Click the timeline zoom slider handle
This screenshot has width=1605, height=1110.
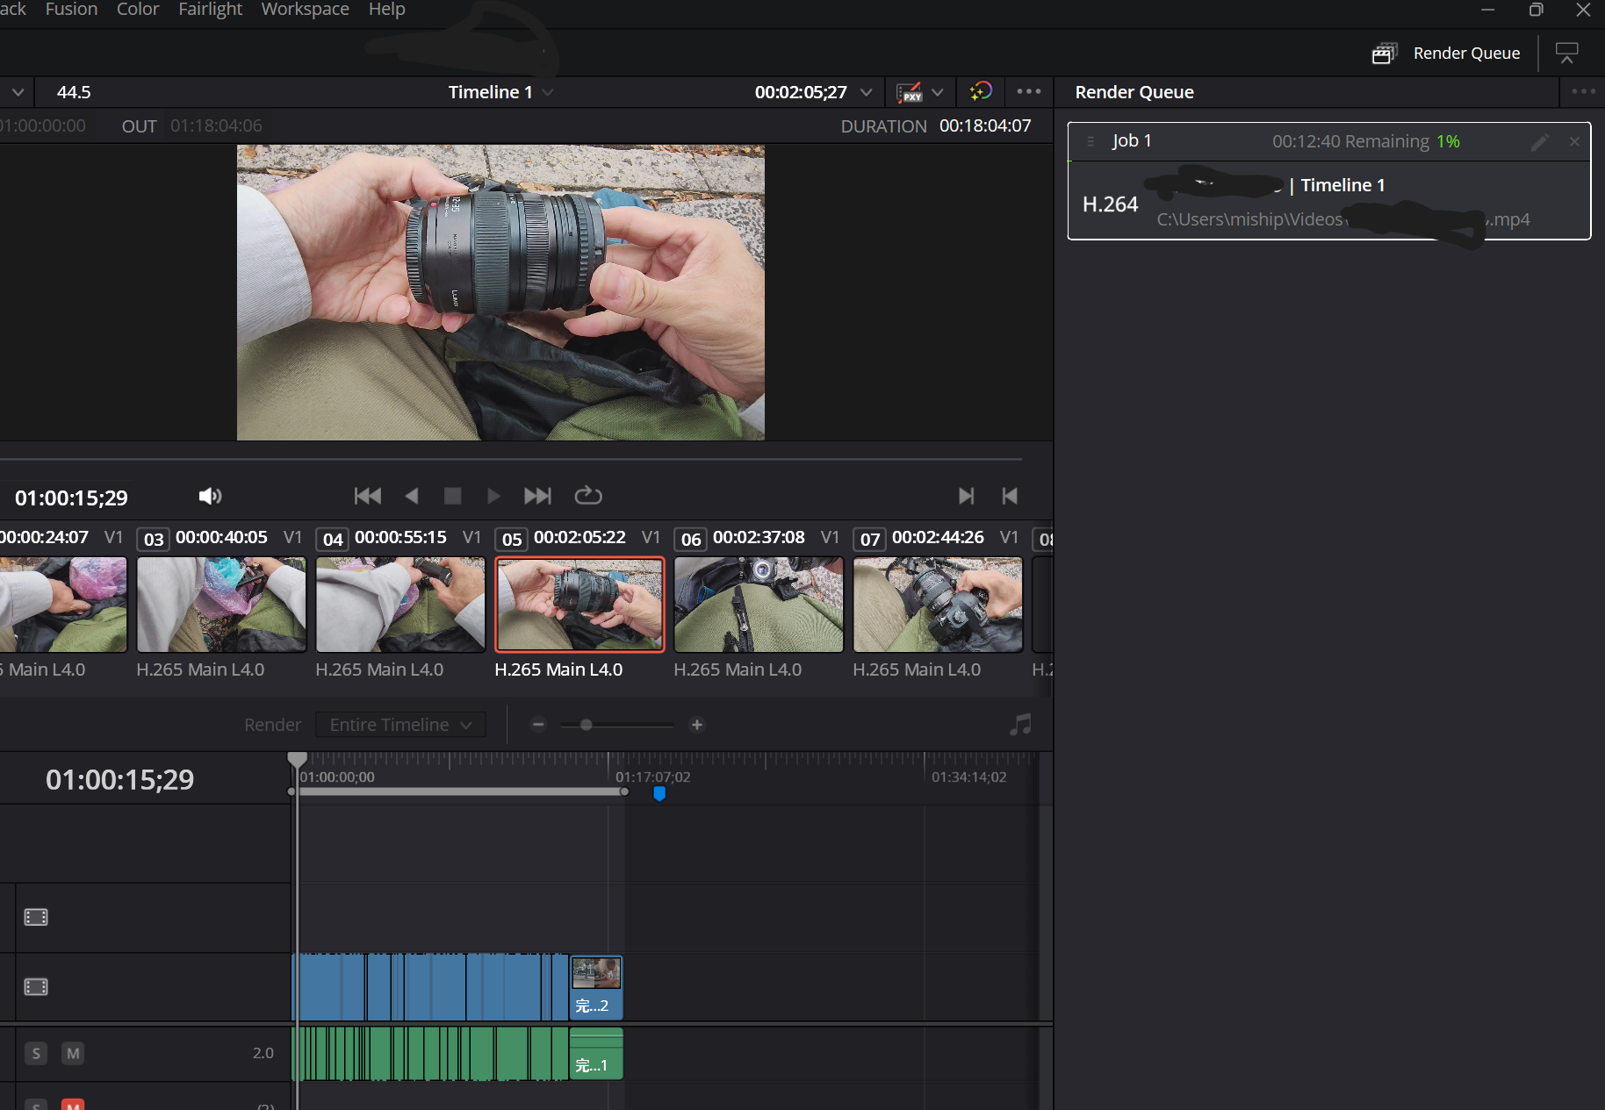[586, 725]
